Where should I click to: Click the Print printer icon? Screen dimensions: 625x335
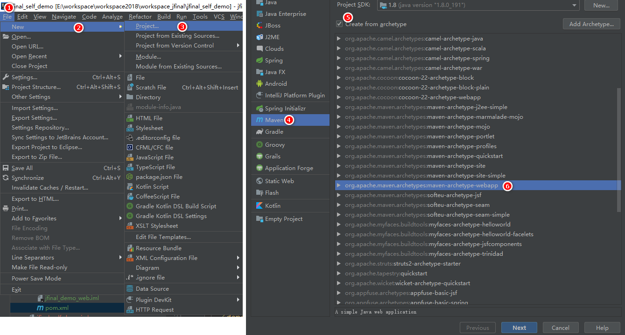click(x=6, y=208)
